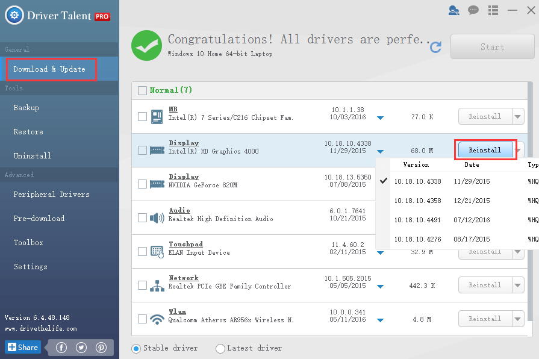Check the Normal(7) select-all checkbox

[142, 90]
